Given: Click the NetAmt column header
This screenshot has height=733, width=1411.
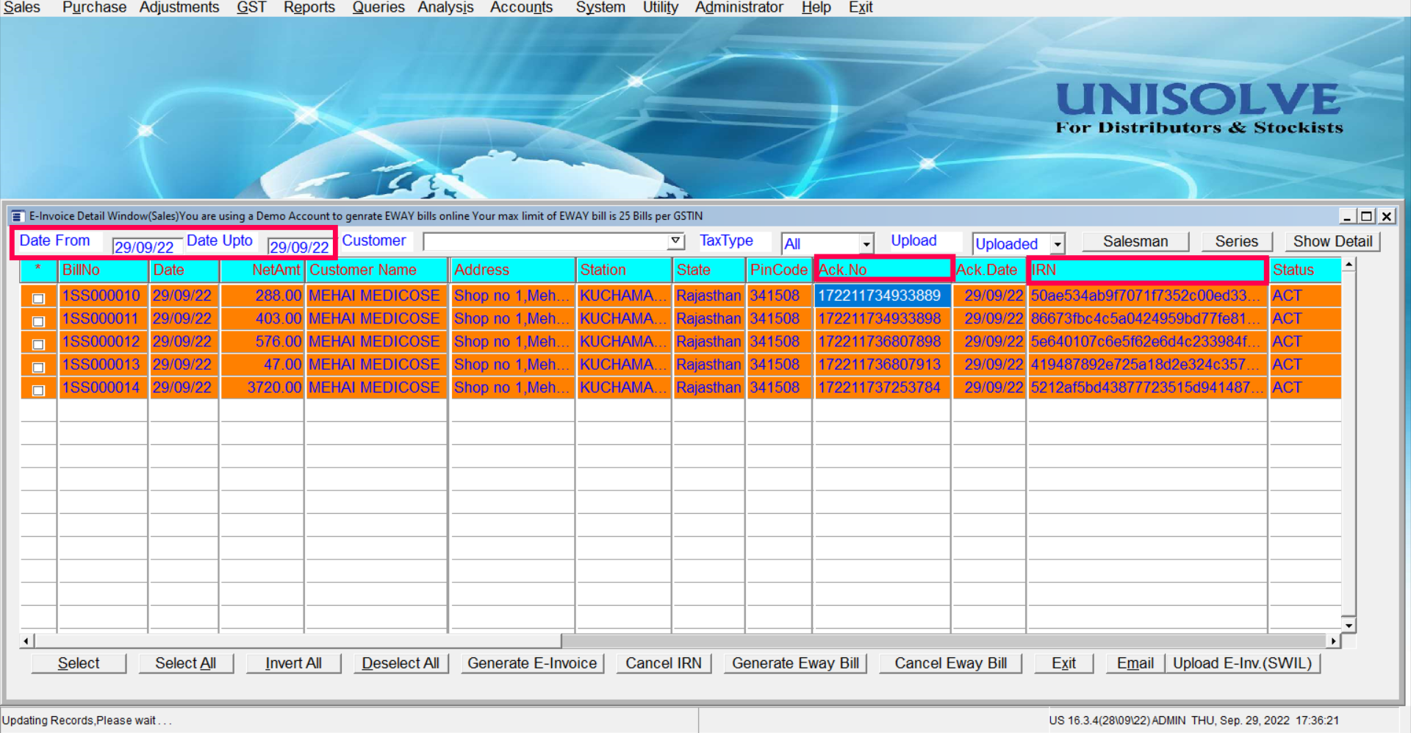Looking at the screenshot, I should click(262, 270).
